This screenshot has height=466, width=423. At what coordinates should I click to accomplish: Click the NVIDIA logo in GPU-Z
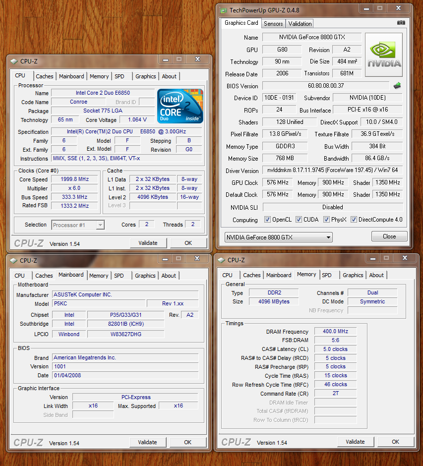coord(384,55)
